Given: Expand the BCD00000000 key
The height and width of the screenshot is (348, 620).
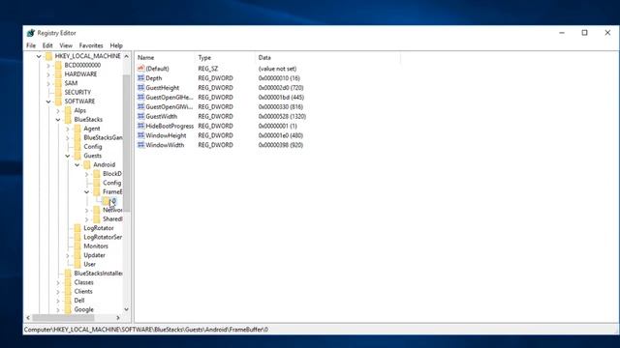Looking at the screenshot, I should pyautogui.click(x=48, y=66).
